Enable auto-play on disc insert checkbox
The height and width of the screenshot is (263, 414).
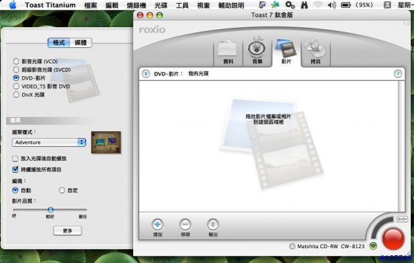pyautogui.click(x=16, y=158)
